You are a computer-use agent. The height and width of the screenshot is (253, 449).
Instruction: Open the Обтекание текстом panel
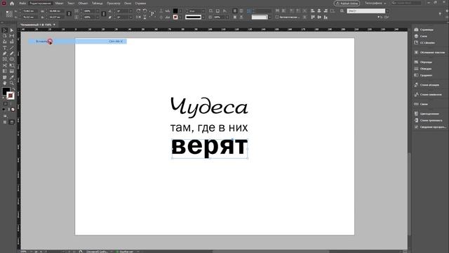click(429, 53)
